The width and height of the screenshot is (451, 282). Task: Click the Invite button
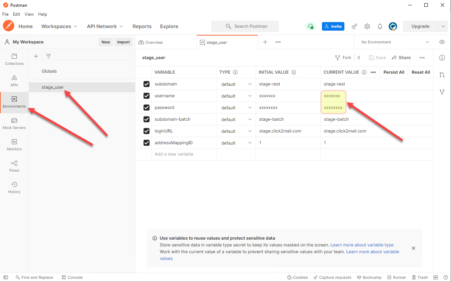333,26
